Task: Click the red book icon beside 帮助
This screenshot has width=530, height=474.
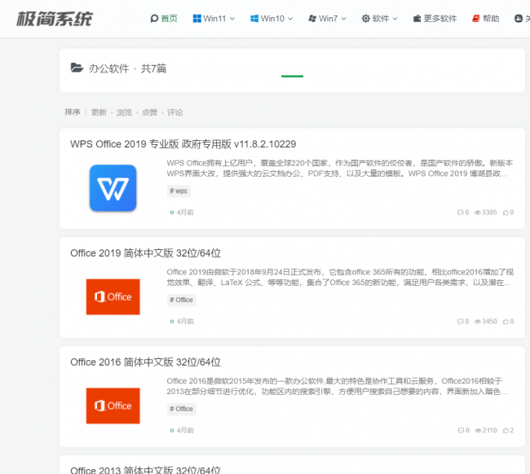Action: click(476, 19)
